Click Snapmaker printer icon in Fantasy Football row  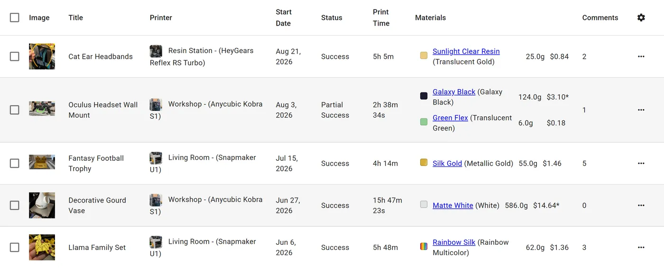coord(156,158)
